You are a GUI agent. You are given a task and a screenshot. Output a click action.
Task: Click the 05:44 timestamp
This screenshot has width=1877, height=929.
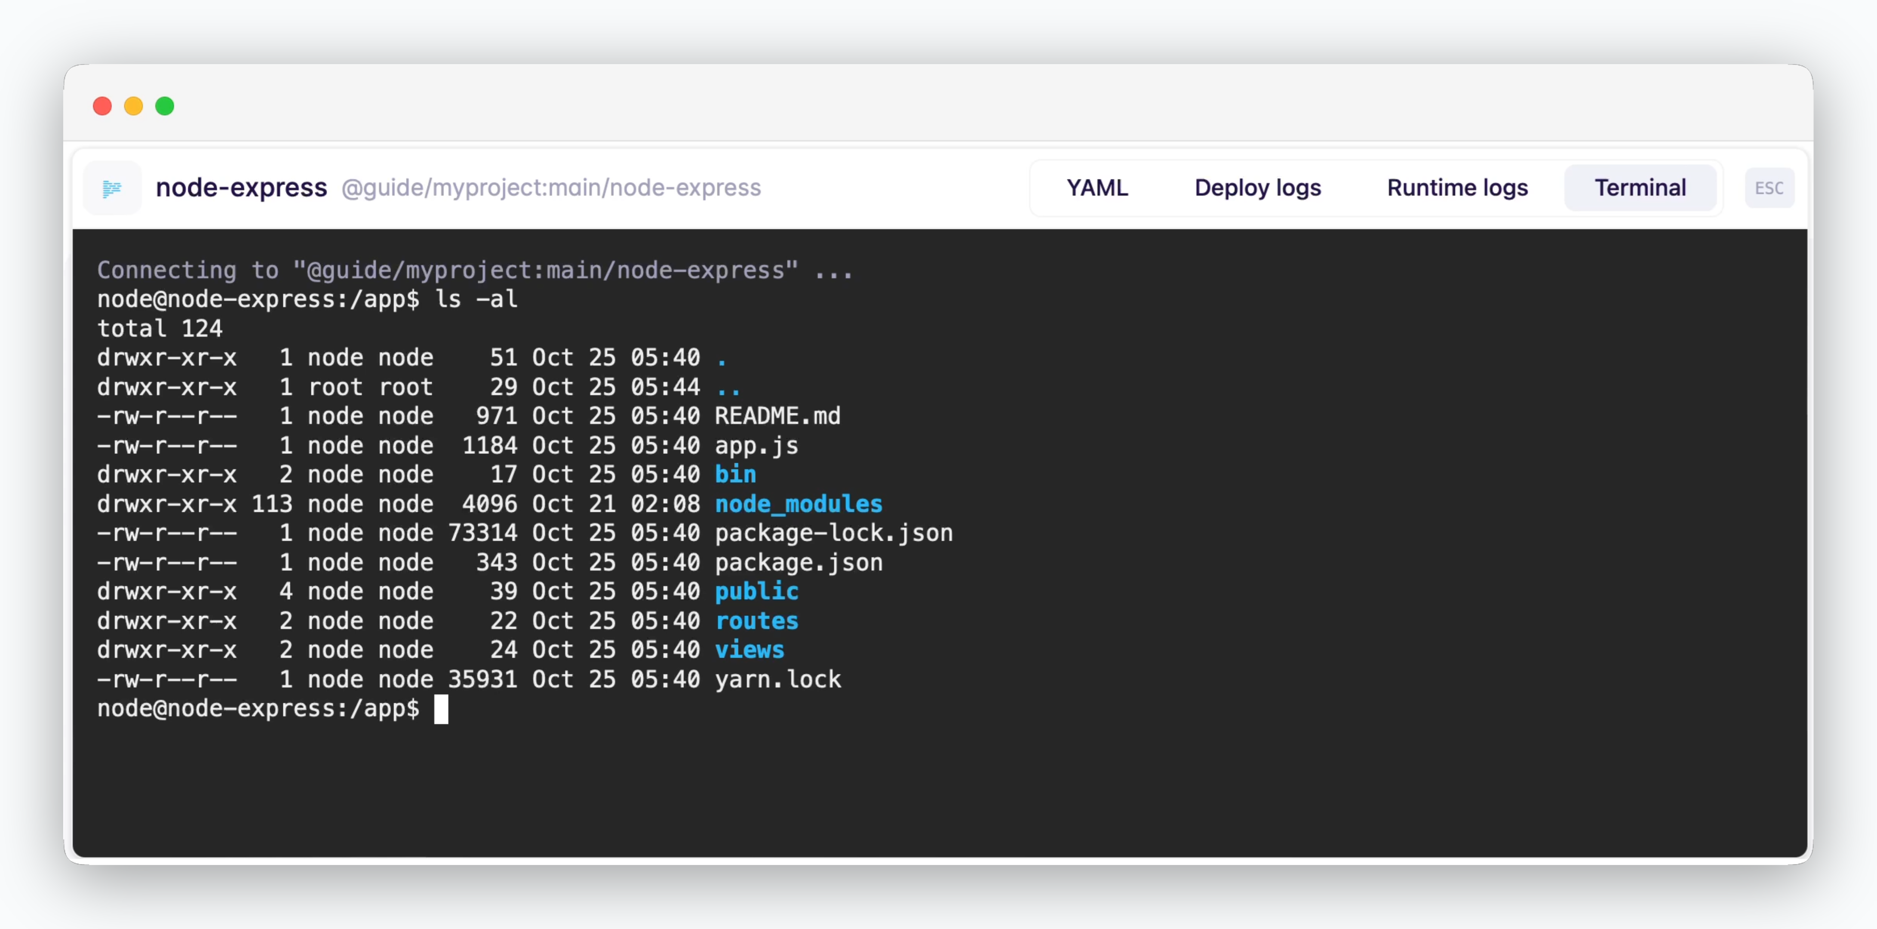pyautogui.click(x=665, y=388)
